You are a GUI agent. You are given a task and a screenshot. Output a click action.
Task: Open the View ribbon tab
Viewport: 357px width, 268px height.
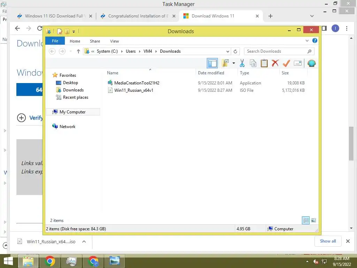point(114,41)
